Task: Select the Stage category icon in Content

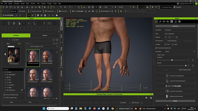Action: (x=49, y=23)
